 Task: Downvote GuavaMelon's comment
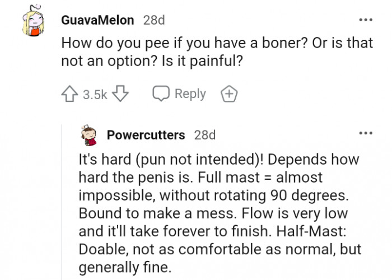pyautogui.click(x=120, y=94)
